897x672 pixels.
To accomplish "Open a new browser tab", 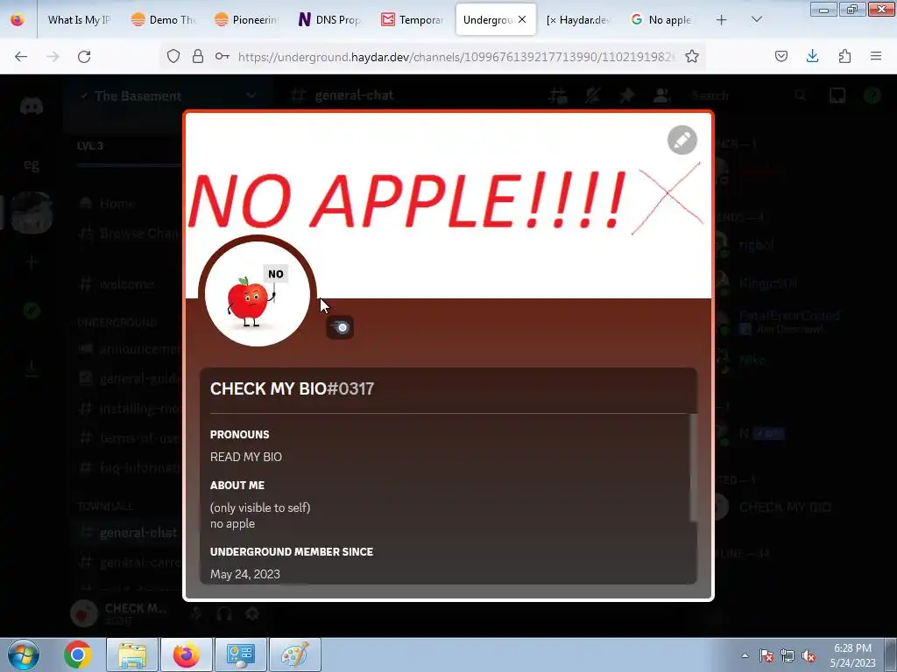I will pyautogui.click(x=722, y=20).
